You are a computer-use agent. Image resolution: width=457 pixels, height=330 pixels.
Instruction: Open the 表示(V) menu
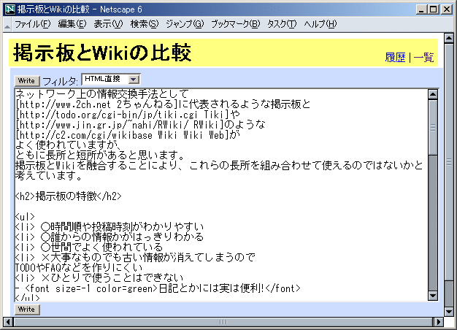(108, 24)
